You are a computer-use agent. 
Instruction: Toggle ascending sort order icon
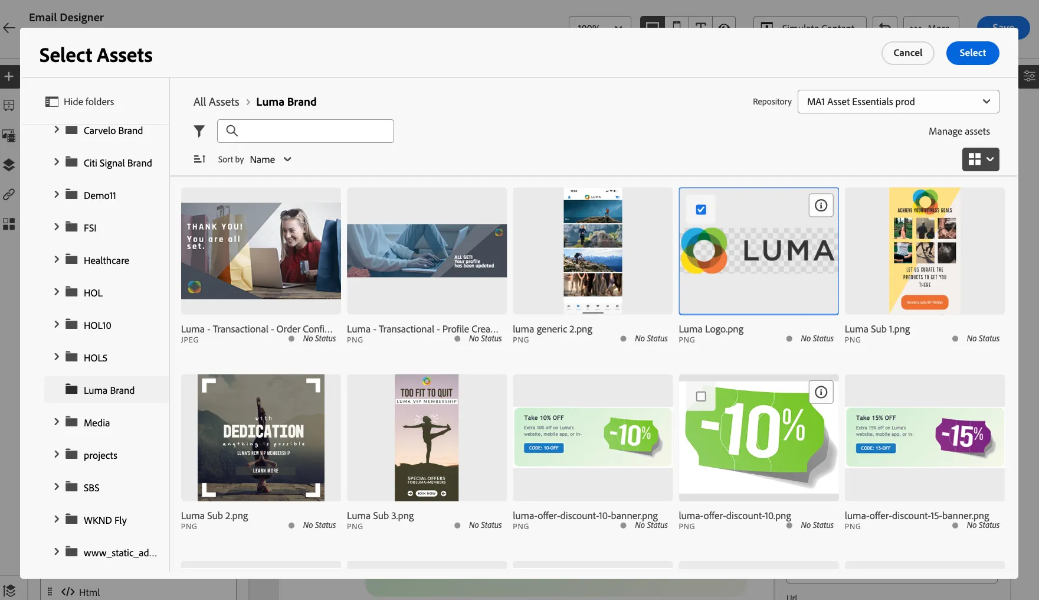[x=199, y=159]
